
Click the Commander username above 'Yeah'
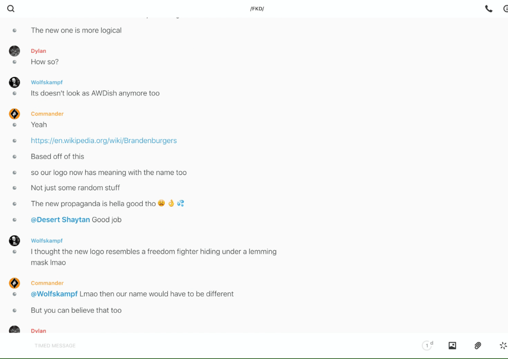pos(47,114)
